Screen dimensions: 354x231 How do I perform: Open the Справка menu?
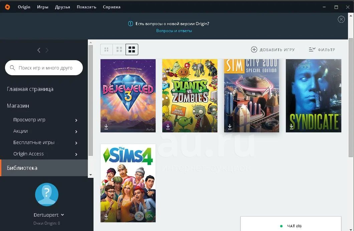[112, 7]
